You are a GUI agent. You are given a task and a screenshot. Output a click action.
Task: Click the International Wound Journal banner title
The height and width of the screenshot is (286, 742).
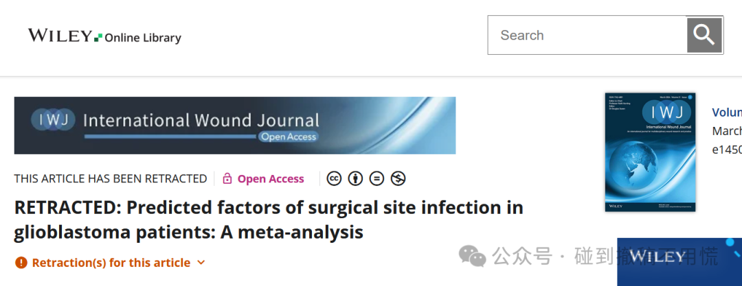click(201, 120)
